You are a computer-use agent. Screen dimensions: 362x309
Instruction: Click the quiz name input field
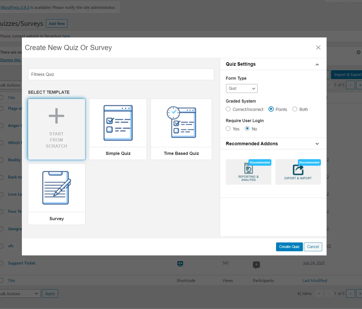click(121, 74)
